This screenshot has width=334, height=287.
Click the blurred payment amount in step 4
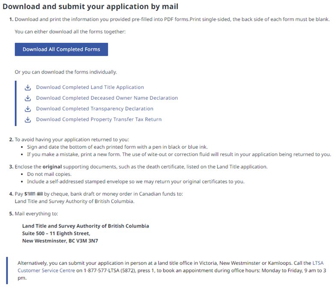click(x=34, y=194)
